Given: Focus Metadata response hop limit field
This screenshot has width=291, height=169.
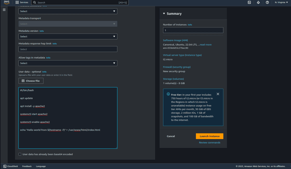Looking at the screenshot, I should tap(68, 49).
